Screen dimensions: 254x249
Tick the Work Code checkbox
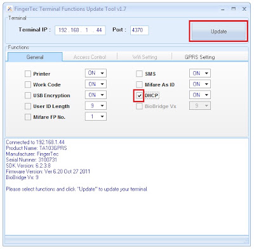[28, 84]
